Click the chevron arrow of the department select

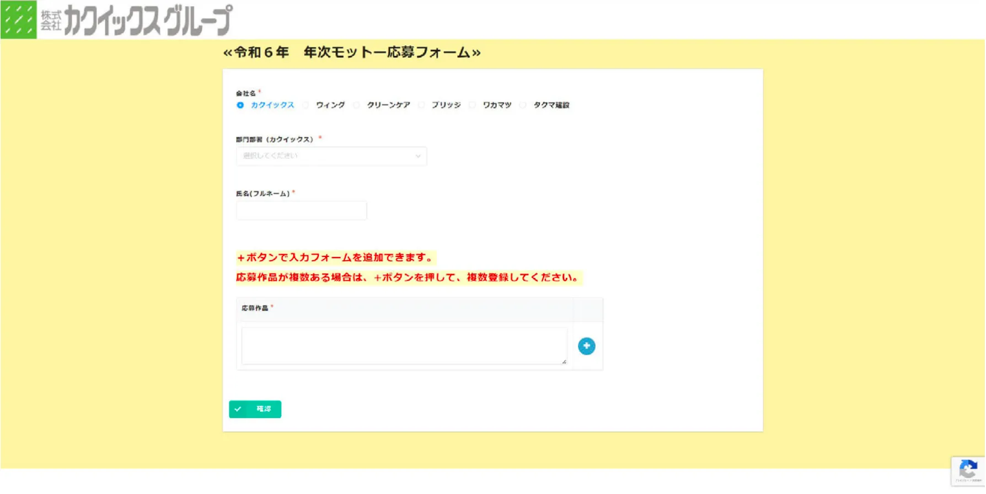click(418, 156)
